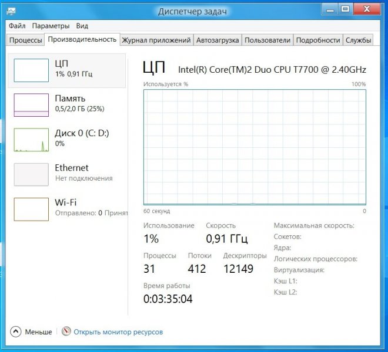
Task: Open the Параметры menu
Action: pos(51,26)
